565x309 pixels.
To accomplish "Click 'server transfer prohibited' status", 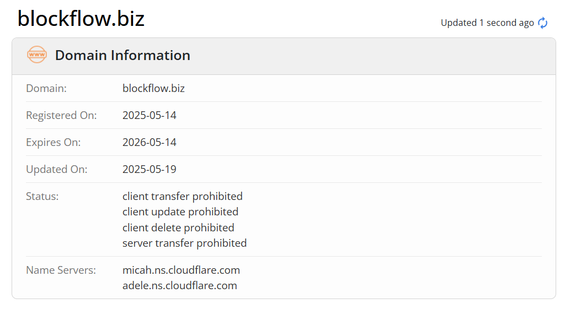I will pyautogui.click(x=184, y=243).
